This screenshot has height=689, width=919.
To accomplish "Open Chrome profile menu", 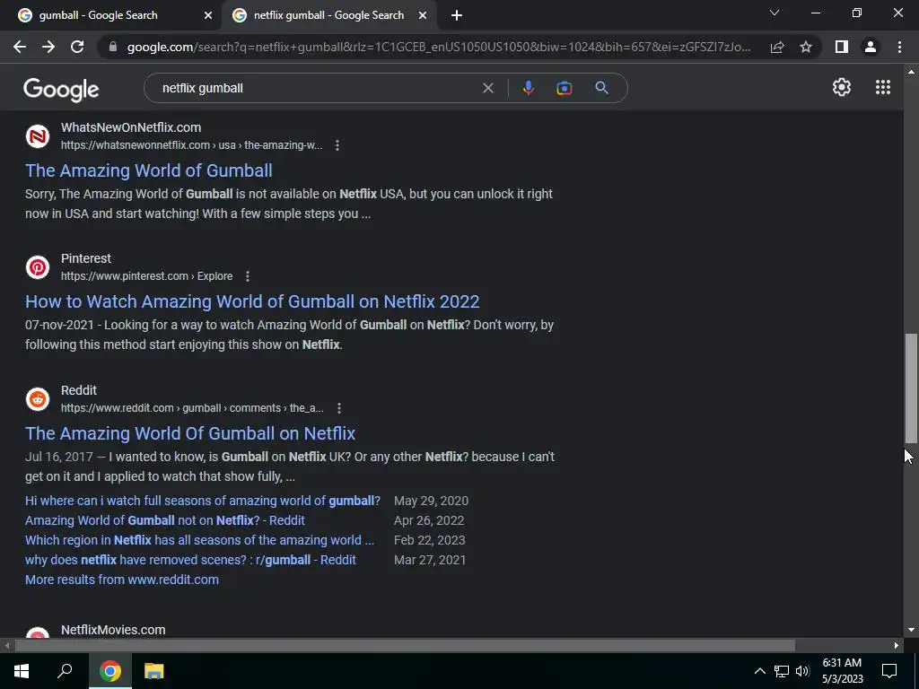I will coord(871,47).
